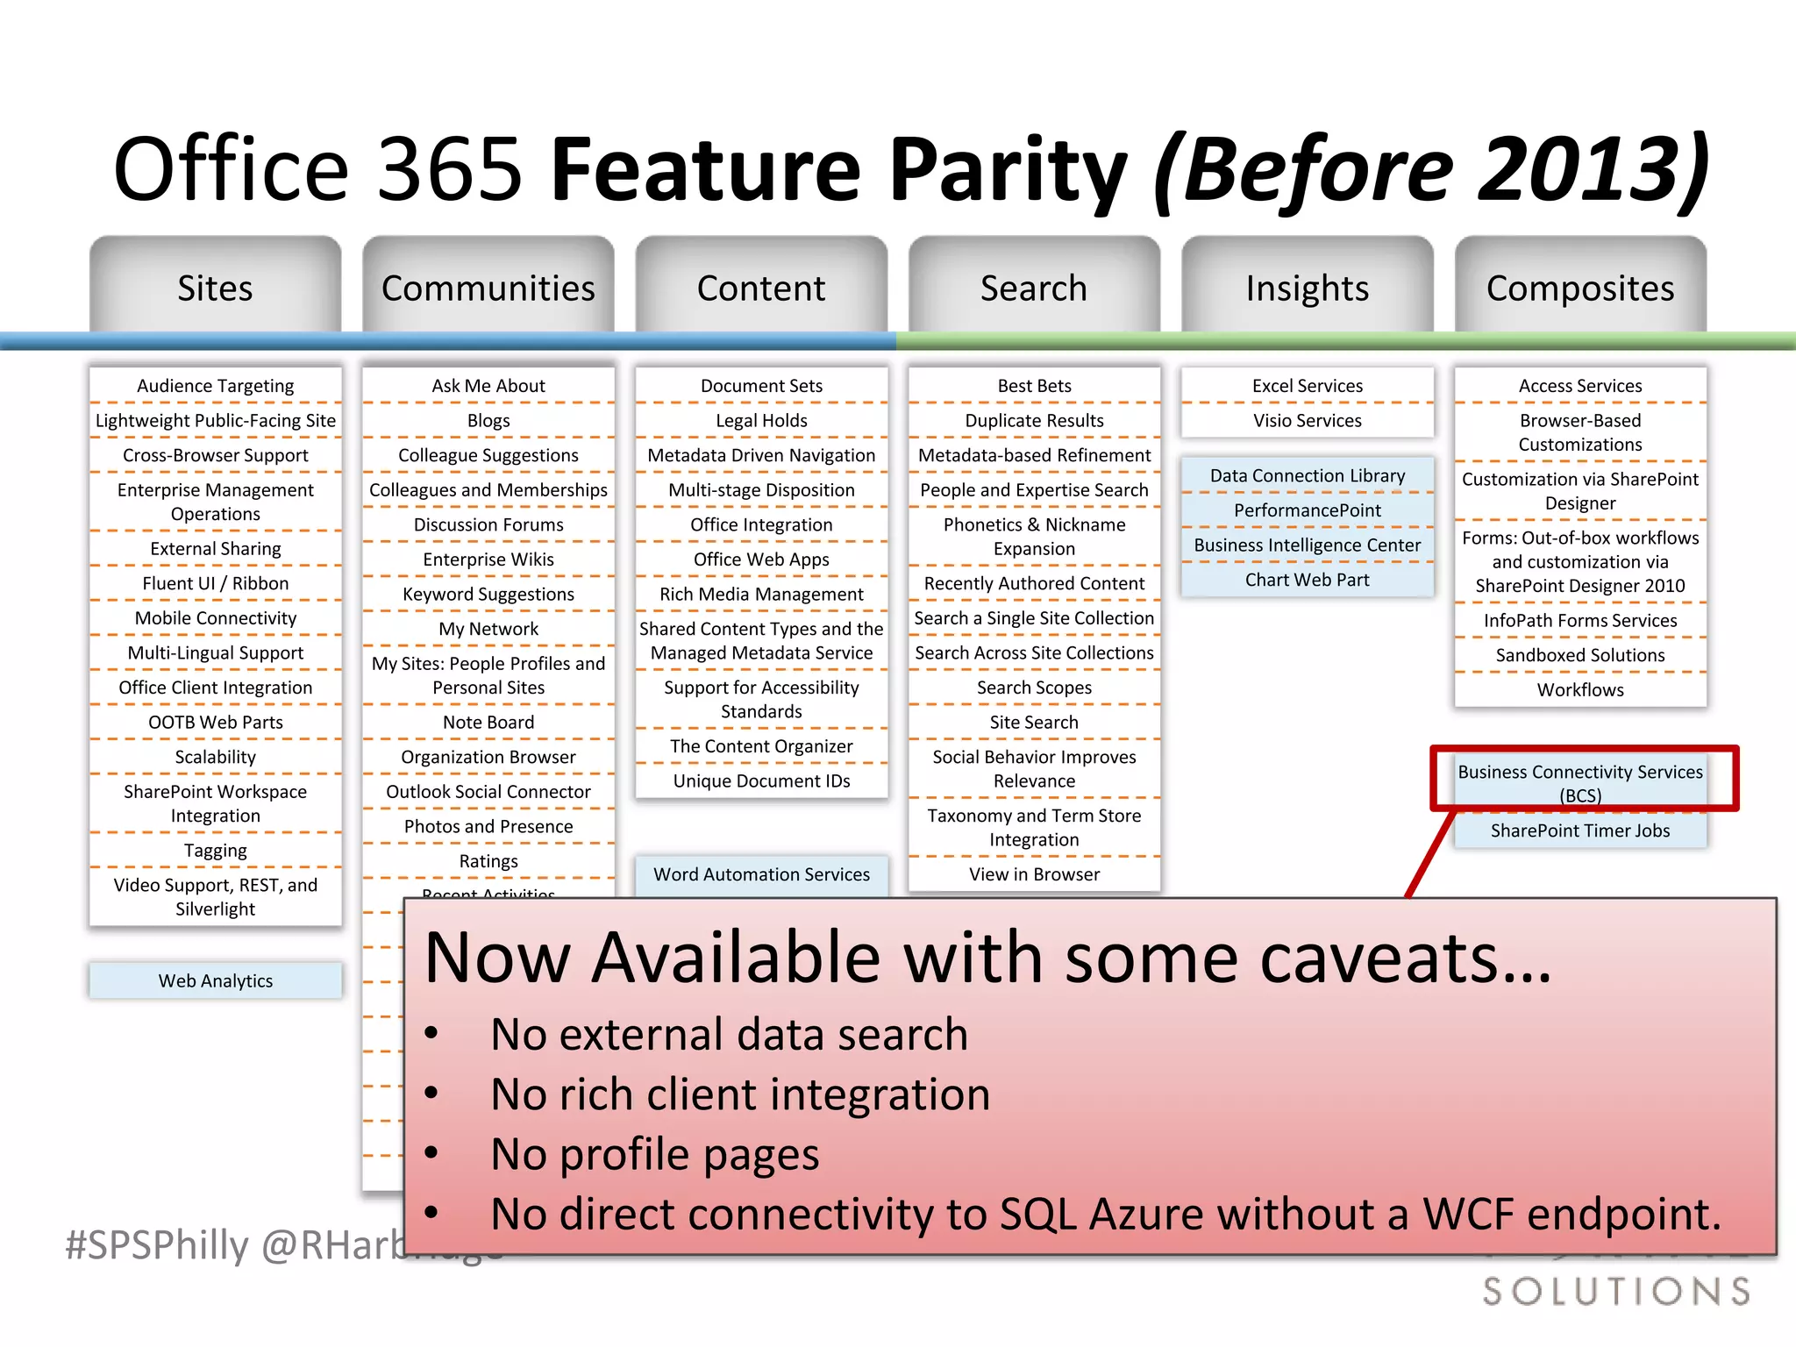Select Discussion Forums
Image resolution: width=1796 pixels, height=1347 pixels.
[x=488, y=524]
